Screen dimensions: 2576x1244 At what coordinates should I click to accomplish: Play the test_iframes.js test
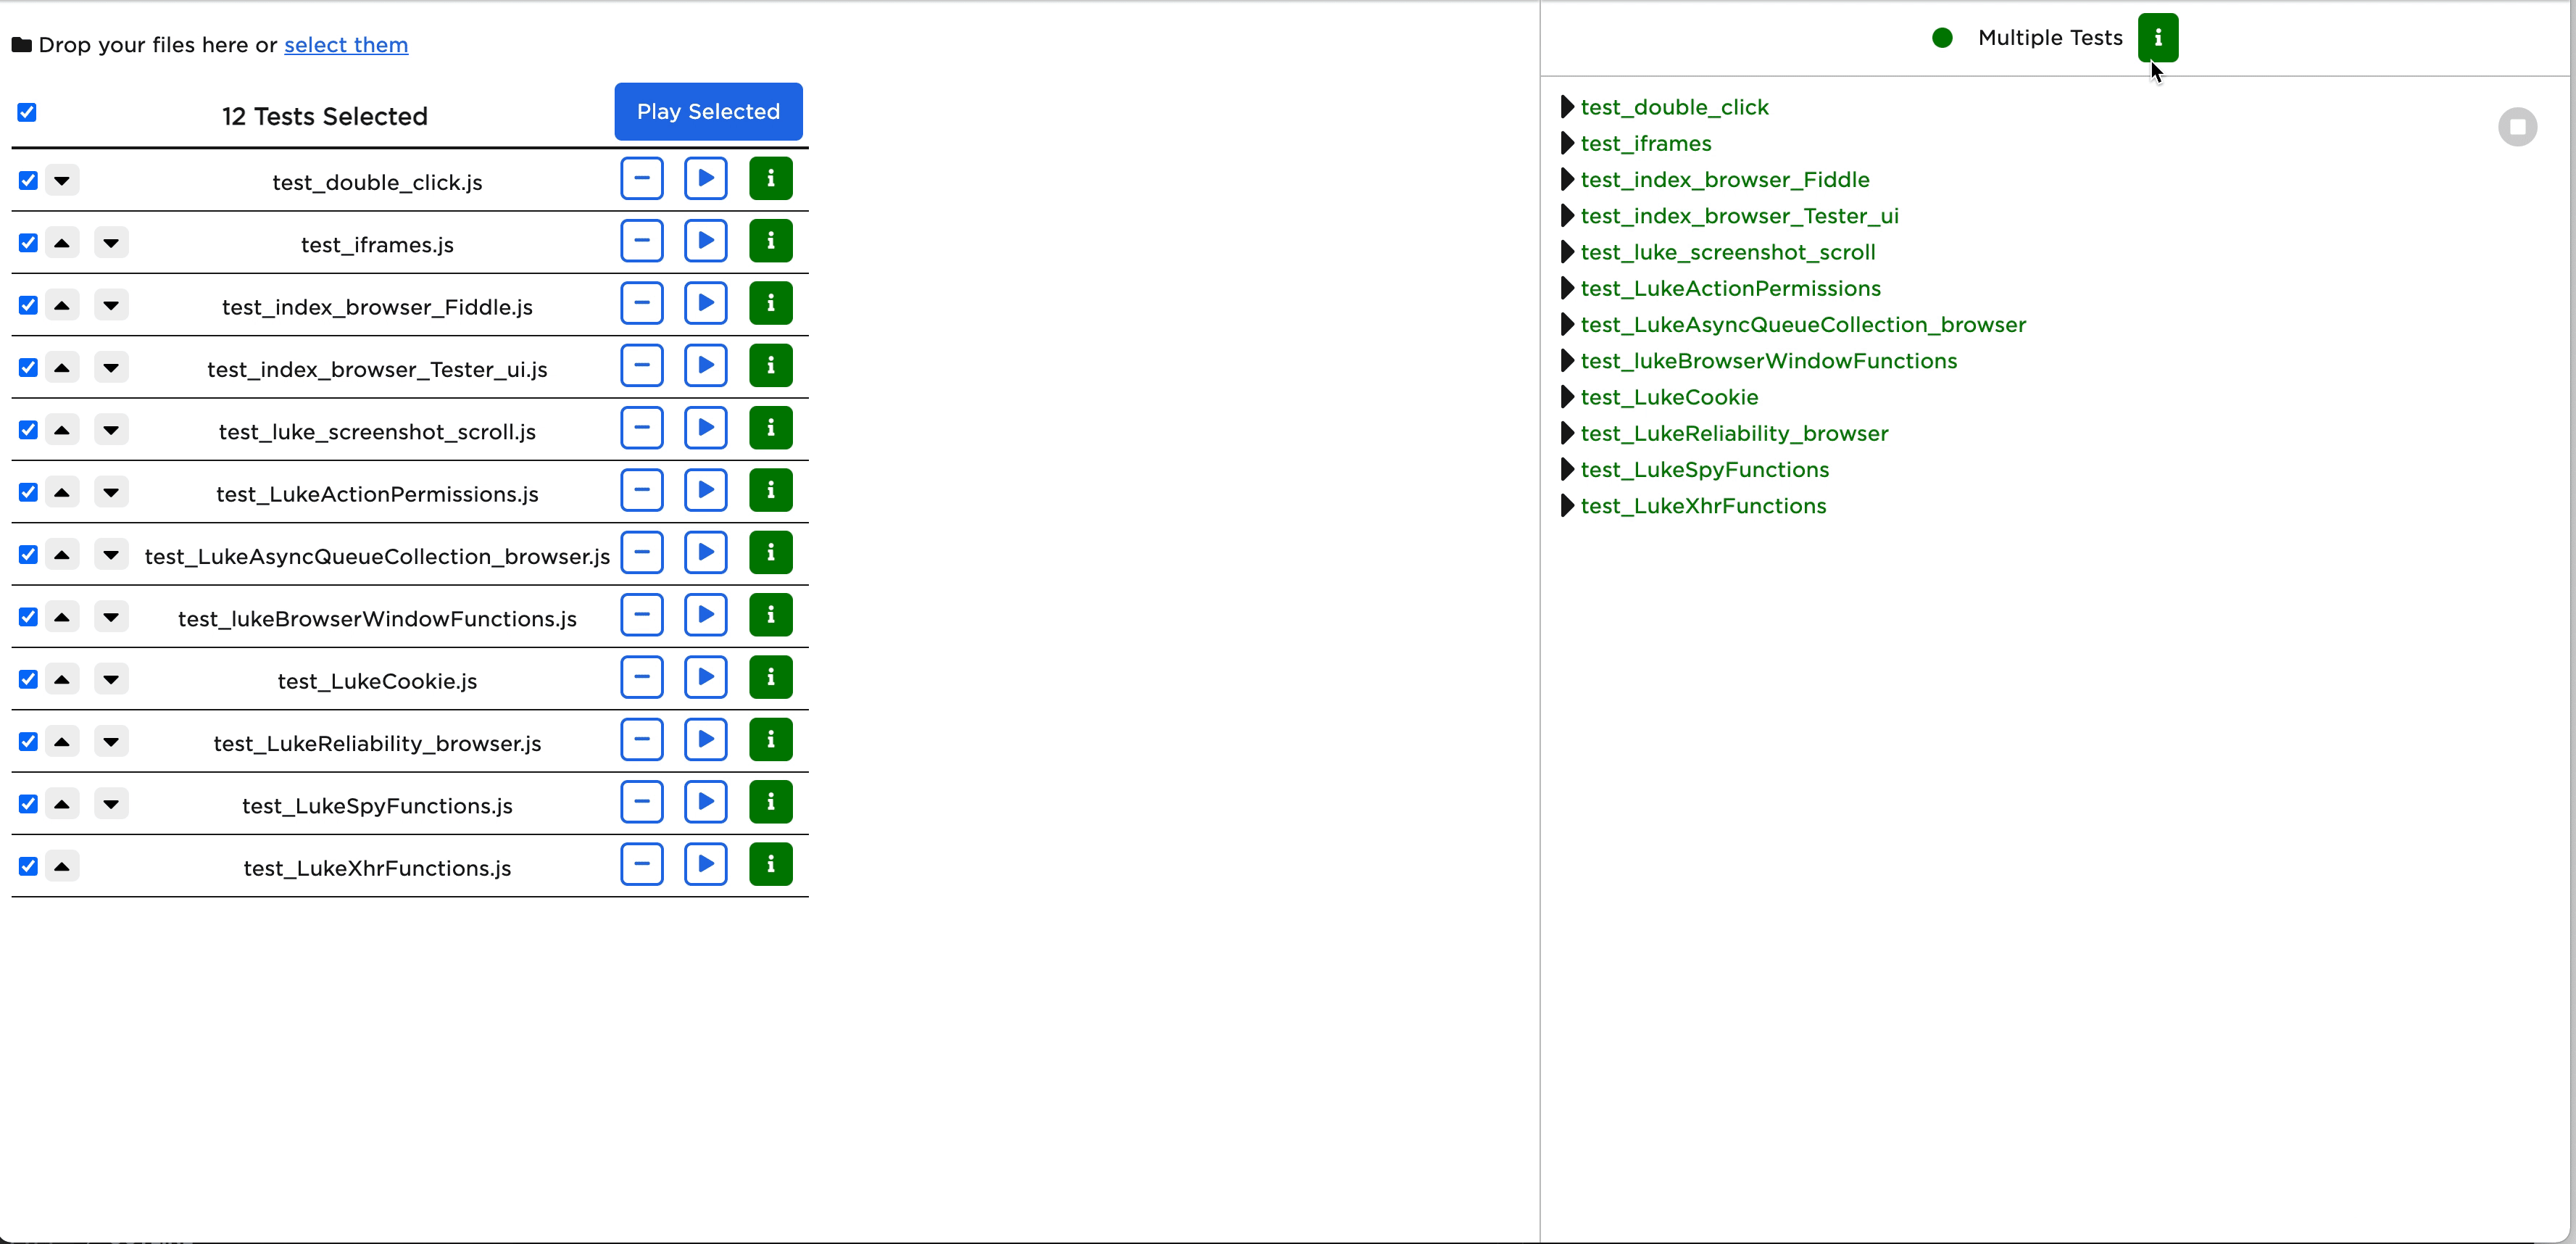click(x=705, y=241)
